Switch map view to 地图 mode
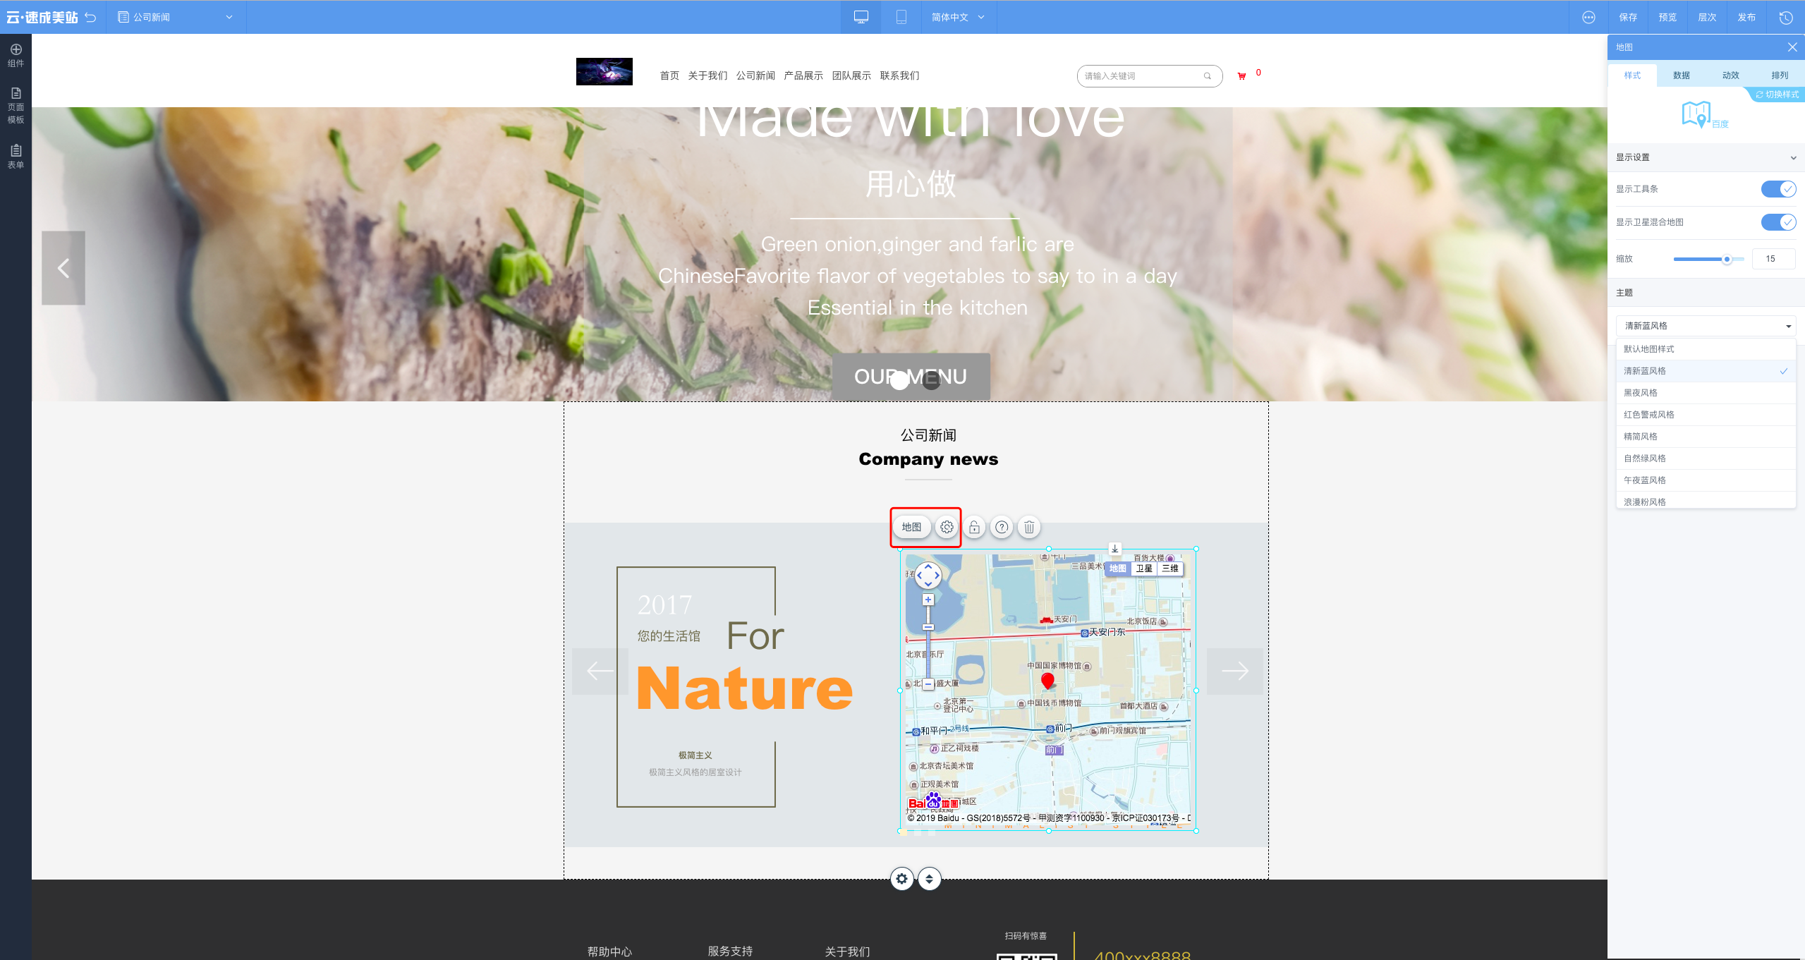Image resolution: width=1805 pixels, height=960 pixels. [x=1118, y=569]
